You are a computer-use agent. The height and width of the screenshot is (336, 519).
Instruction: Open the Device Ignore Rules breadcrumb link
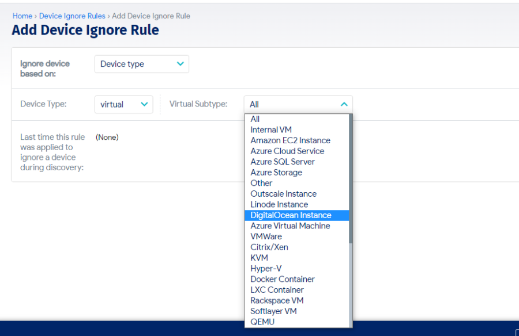(x=72, y=16)
